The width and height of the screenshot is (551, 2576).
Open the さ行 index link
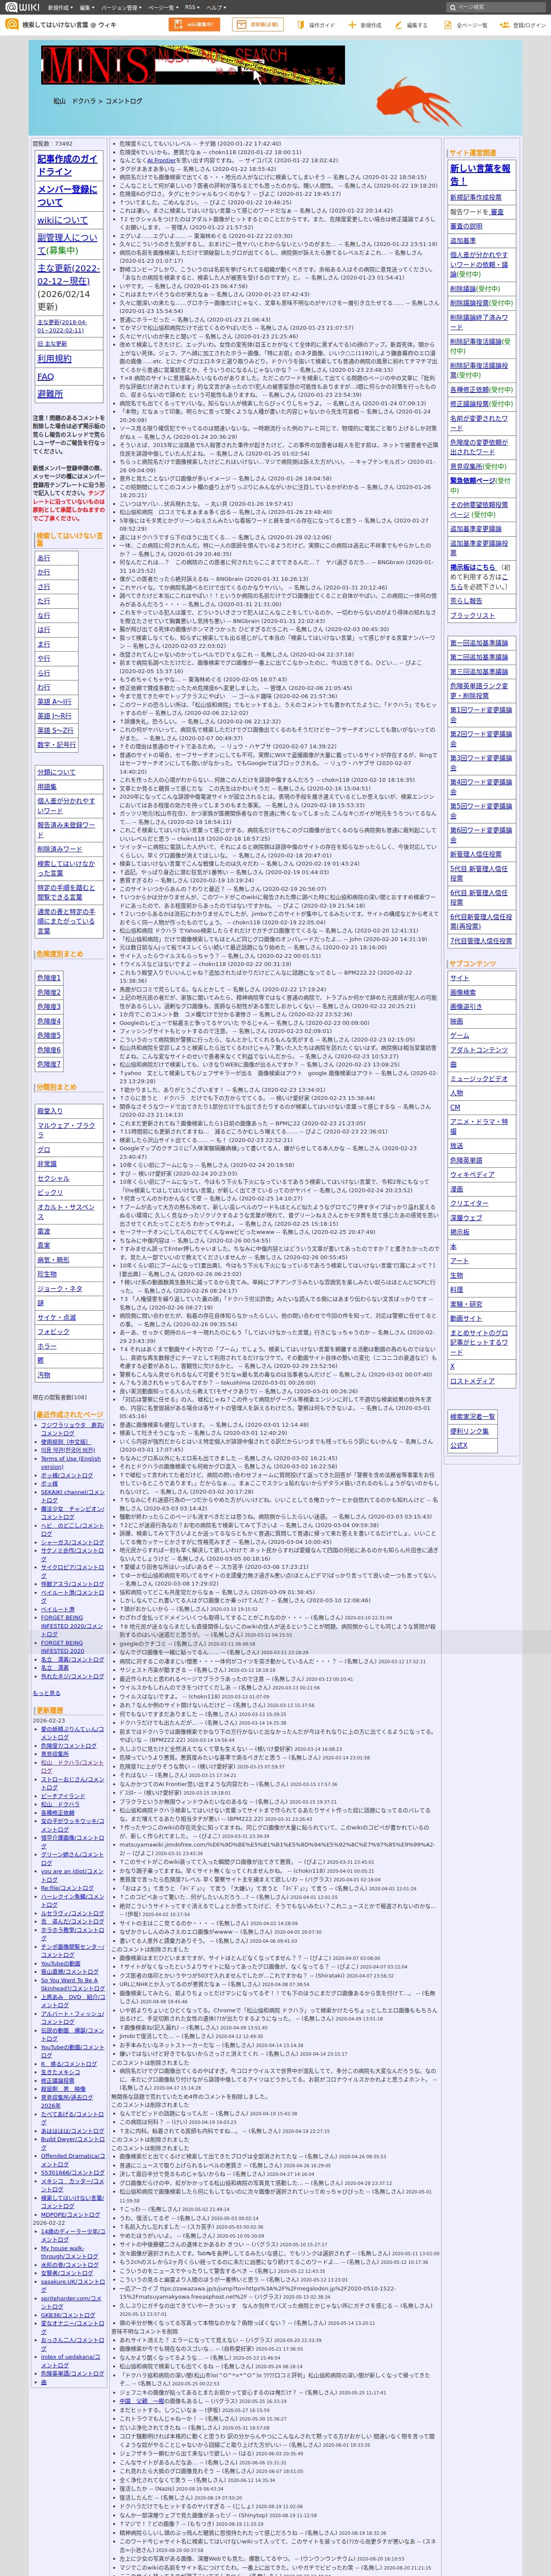click(x=44, y=587)
